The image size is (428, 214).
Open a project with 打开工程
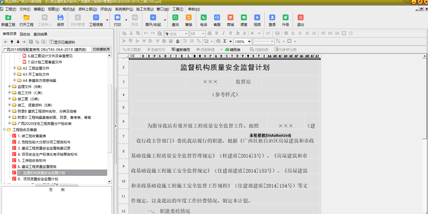(26, 18)
